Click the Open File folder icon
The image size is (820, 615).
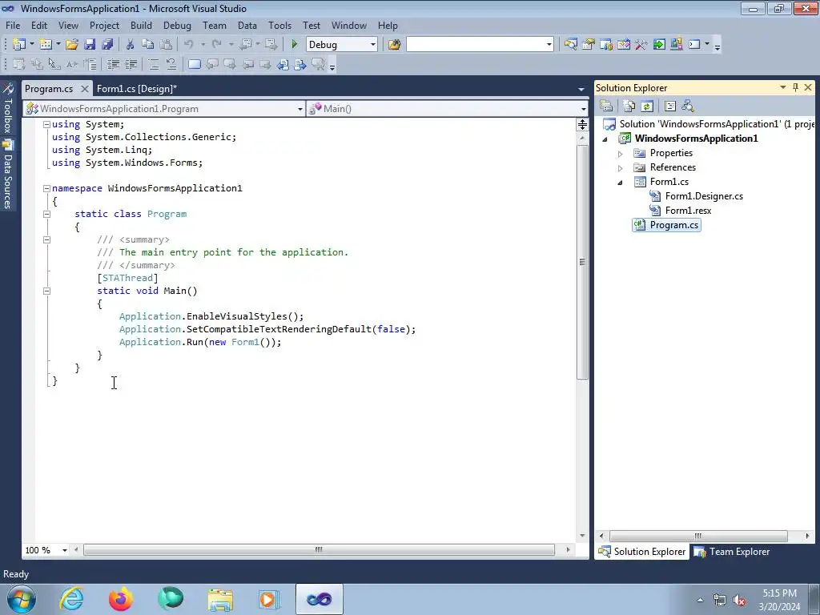pyautogui.click(x=72, y=45)
